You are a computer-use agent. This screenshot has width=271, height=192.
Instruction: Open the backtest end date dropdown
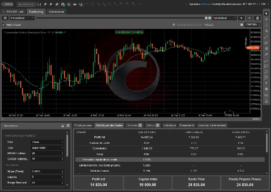tap(224, 18)
